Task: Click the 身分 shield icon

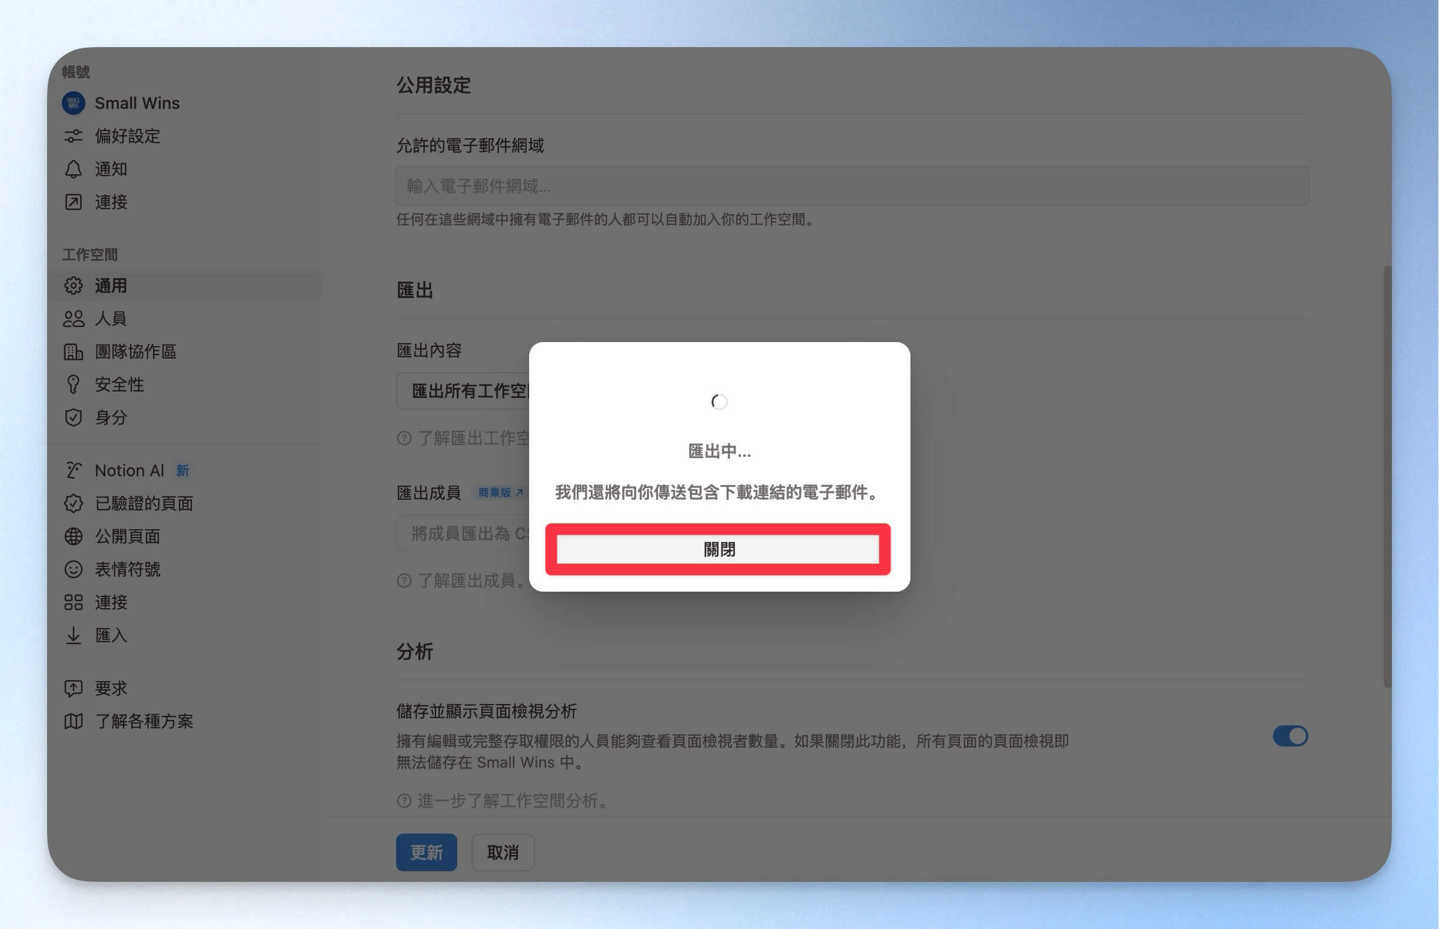Action: point(73,417)
